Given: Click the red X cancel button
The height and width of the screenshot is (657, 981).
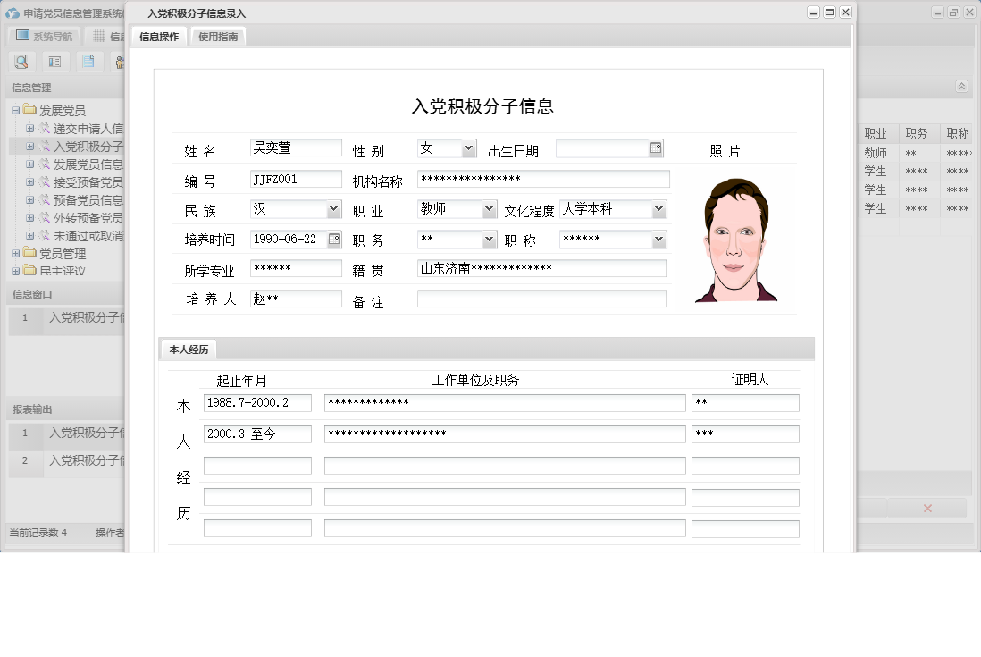Looking at the screenshot, I should pos(927,507).
